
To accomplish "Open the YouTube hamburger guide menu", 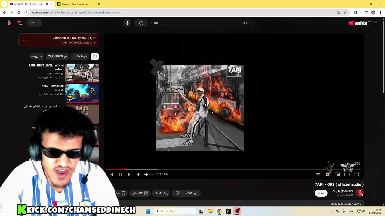I will click(375, 23).
